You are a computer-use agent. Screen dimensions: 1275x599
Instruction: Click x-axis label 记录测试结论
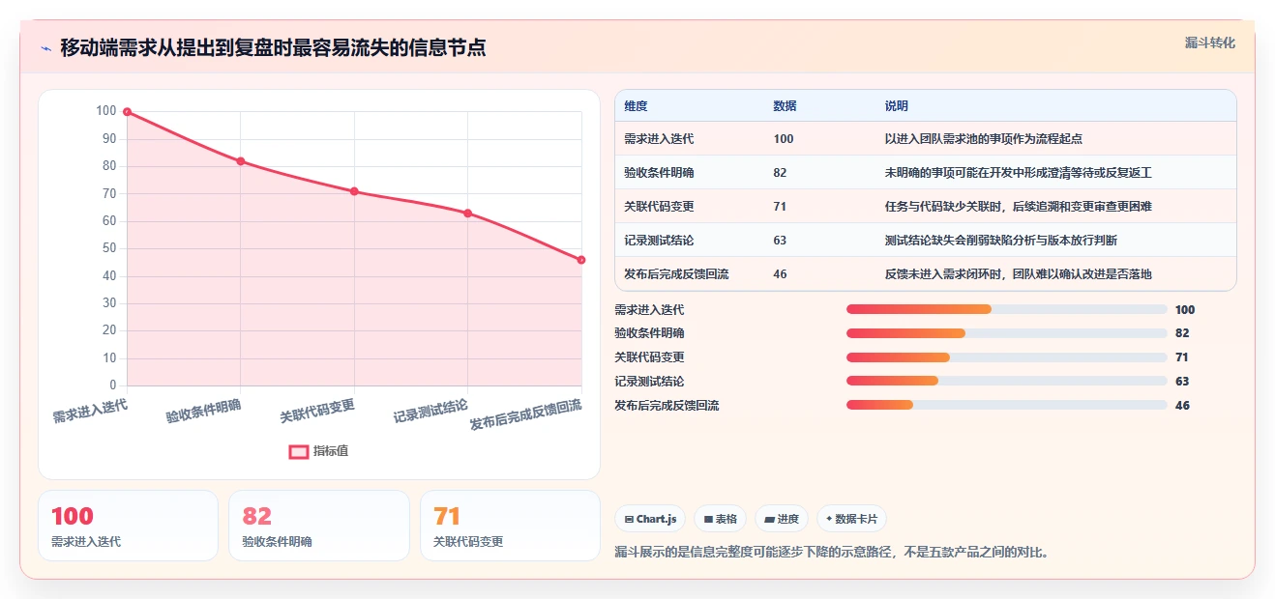pos(430,412)
